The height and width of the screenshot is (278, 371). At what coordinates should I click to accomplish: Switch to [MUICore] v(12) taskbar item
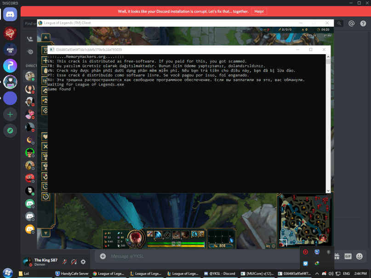257,273
